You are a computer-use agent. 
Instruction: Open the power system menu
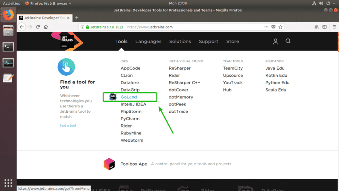(328, 3)
